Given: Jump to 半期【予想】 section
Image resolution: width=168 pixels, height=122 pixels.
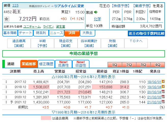Looking at the screenshot, I should point(42,43).
